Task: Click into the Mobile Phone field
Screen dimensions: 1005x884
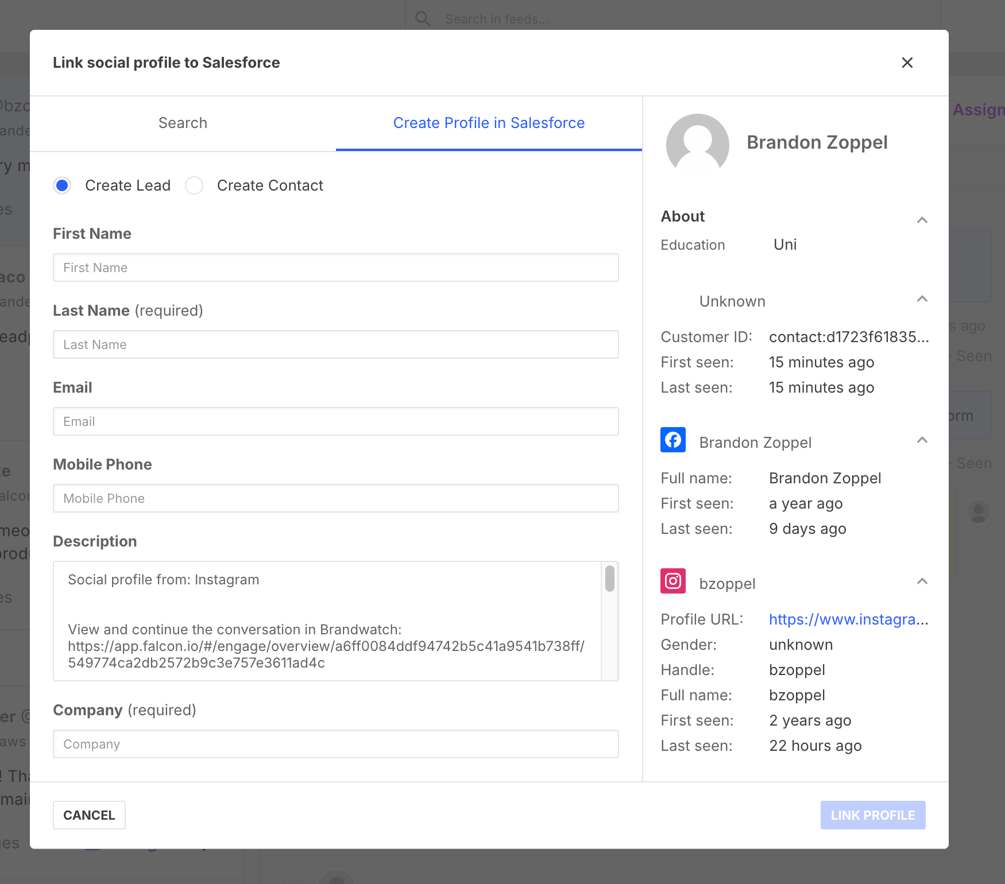Action: (x=336, y=498)
